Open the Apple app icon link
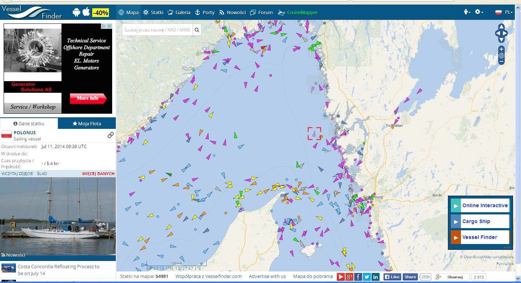The height and width of the screenshot is (283, 521). point(86,12)
